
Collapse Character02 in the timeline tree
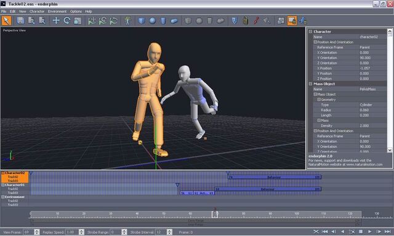tap(3, 173)
